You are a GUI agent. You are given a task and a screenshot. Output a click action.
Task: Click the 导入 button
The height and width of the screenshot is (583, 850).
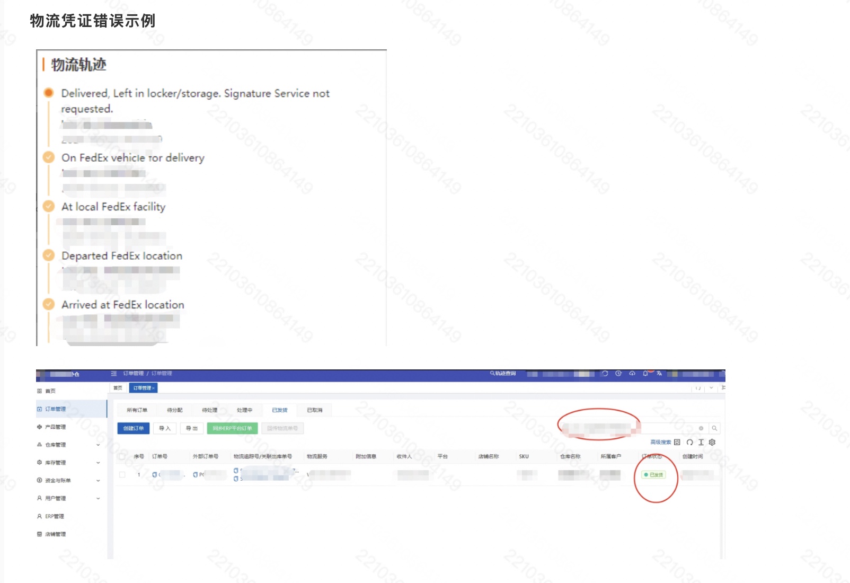coord(165,428)
